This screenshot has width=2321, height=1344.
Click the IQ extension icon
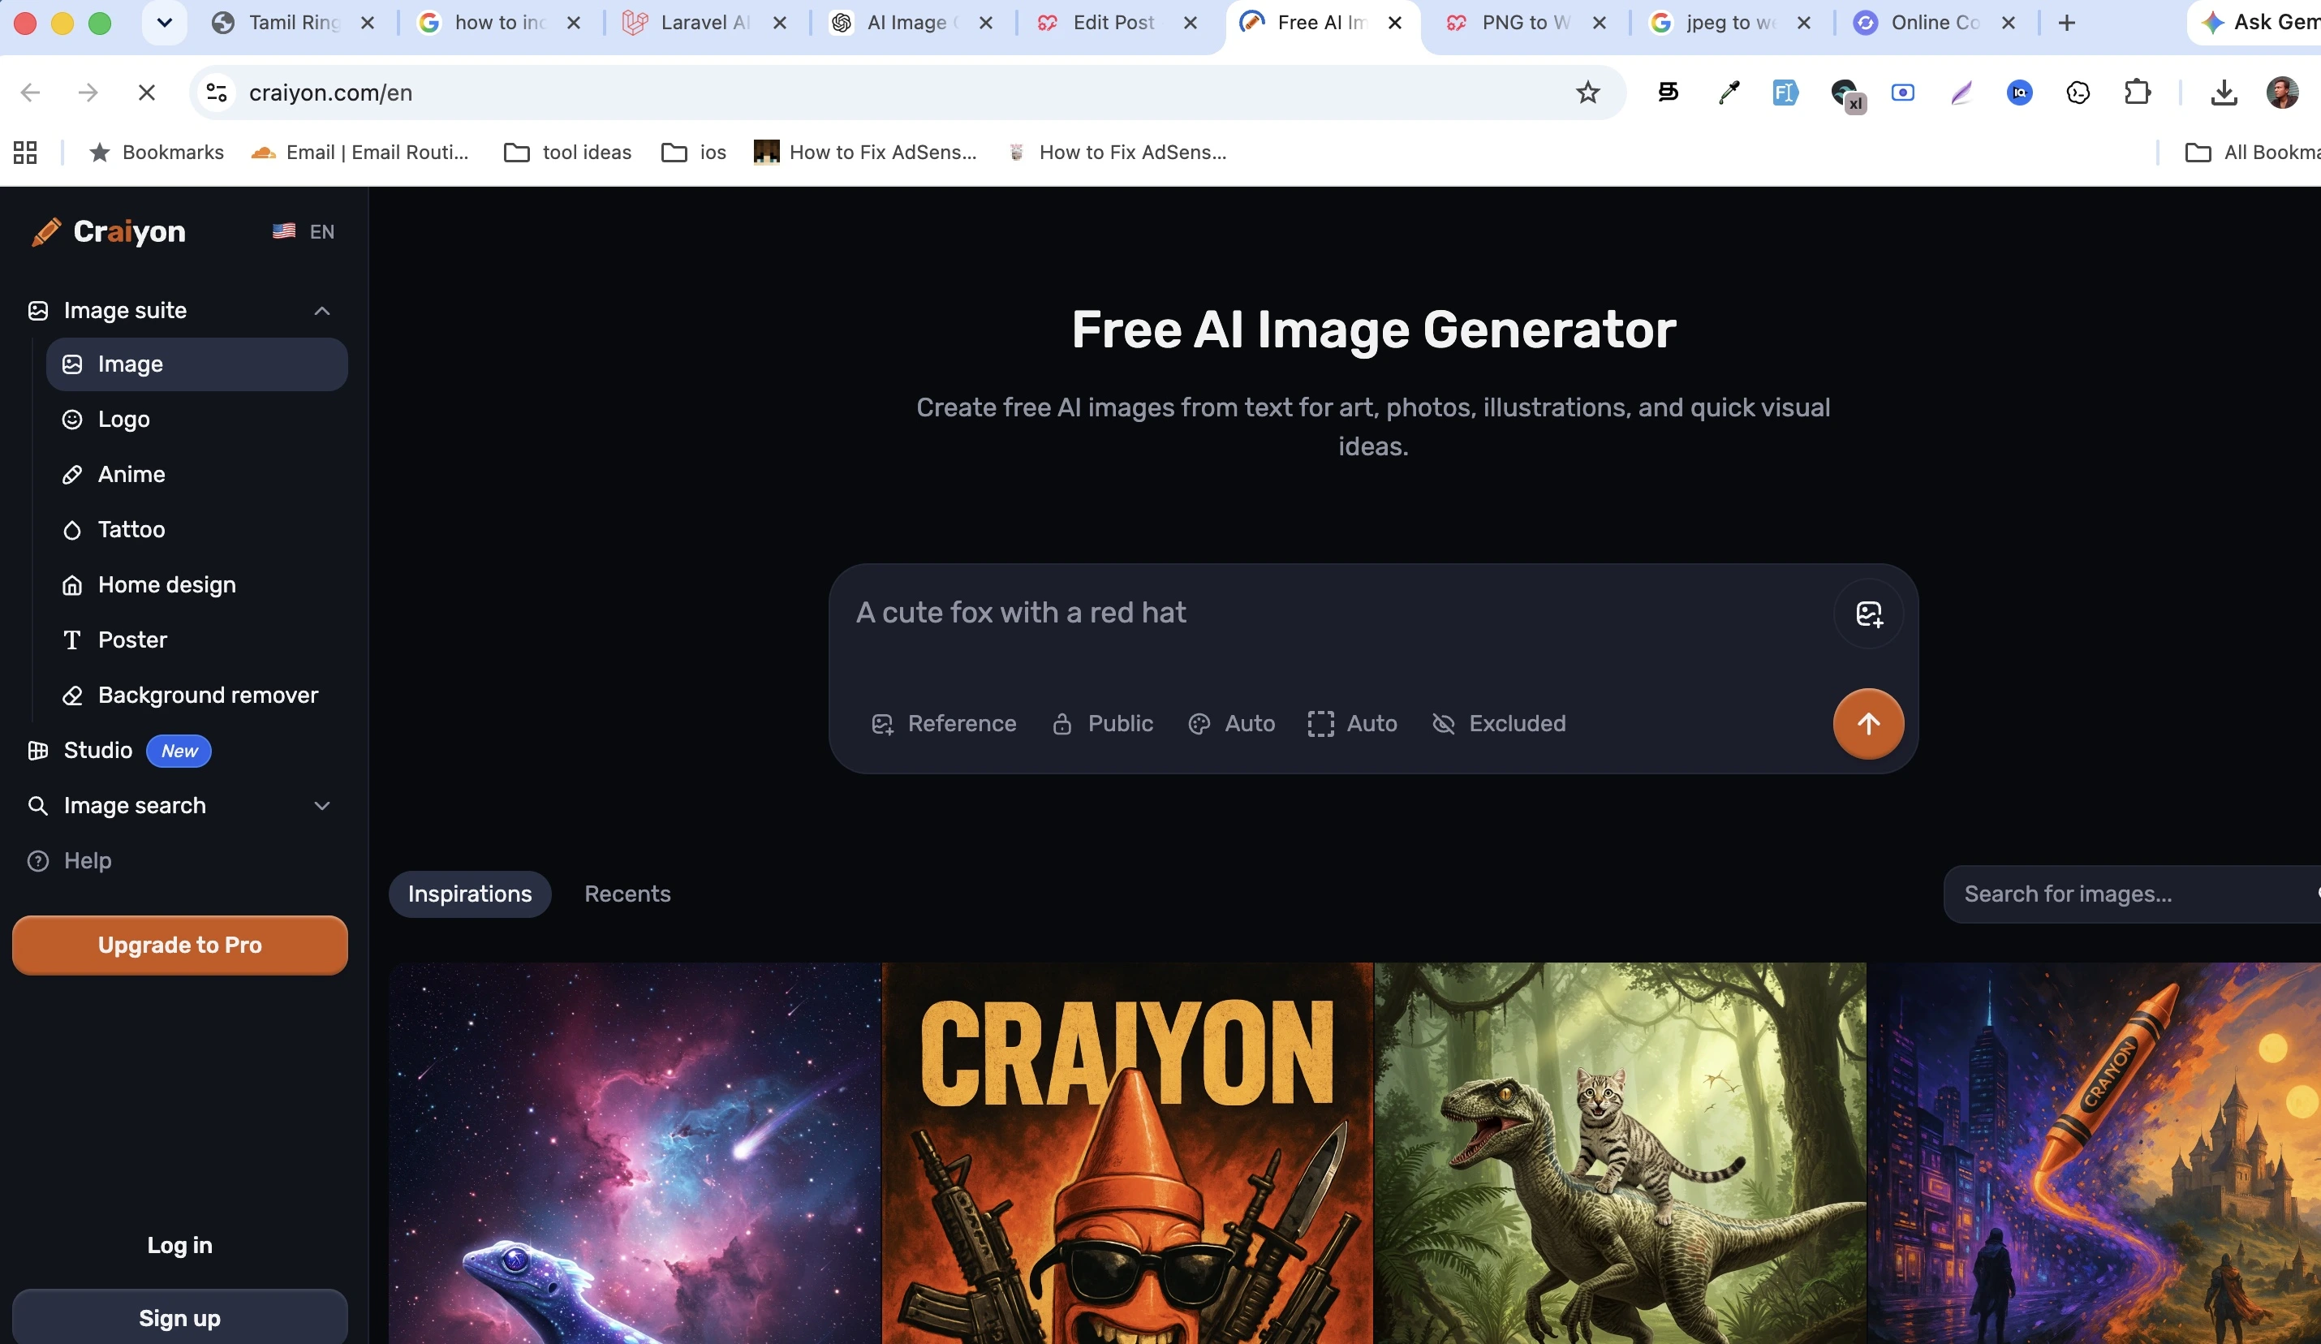click(2019, 93)
